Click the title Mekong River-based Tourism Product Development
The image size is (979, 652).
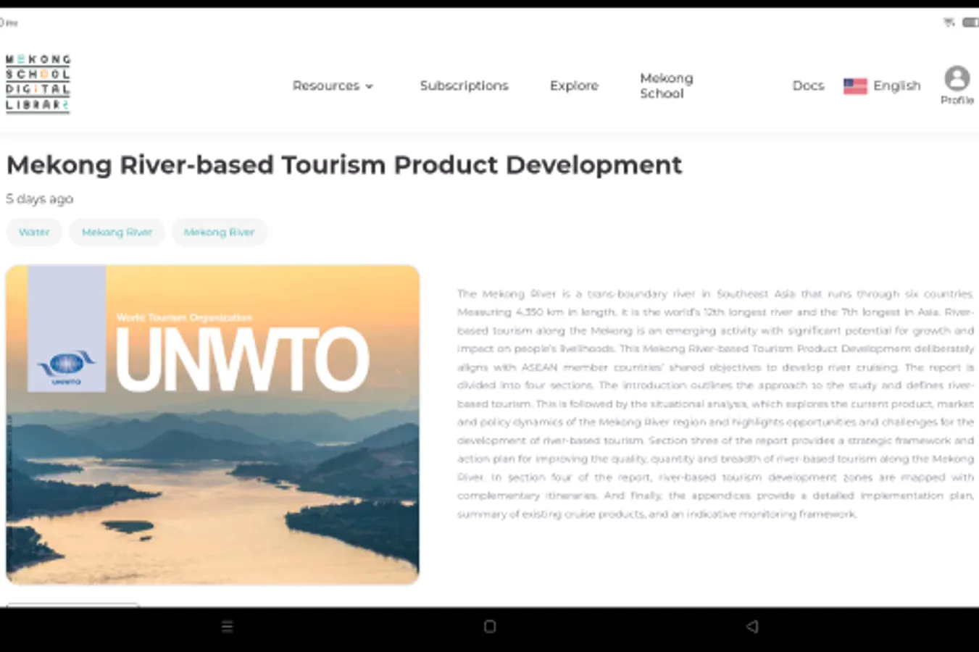[344, 165]
